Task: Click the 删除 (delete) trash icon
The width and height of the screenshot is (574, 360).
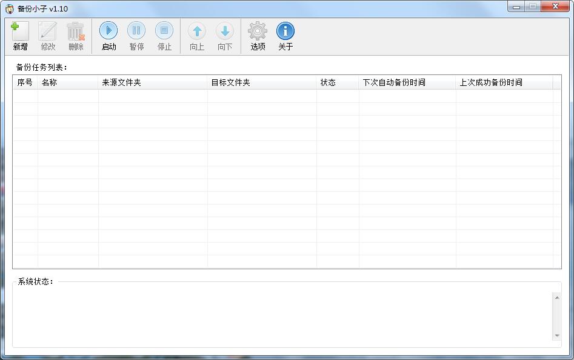Action: coord(76,31)
